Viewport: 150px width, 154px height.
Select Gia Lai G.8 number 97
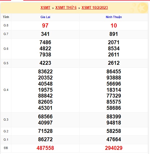pyautogui.click(x=45, y=26)
